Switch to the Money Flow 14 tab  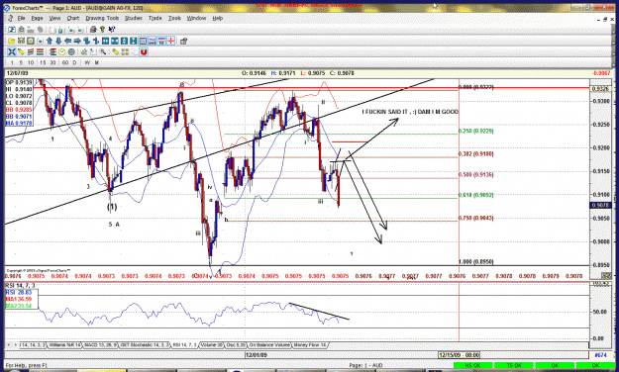tap(309, 345)
